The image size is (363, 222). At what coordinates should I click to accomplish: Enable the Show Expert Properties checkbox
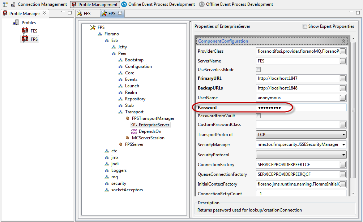(x=305, y=26)
